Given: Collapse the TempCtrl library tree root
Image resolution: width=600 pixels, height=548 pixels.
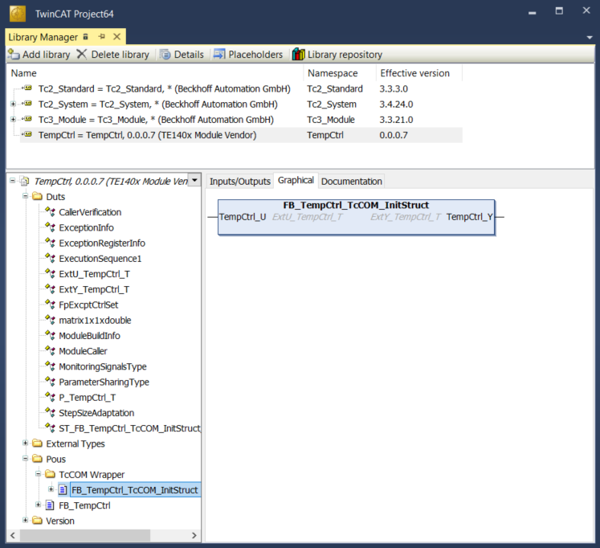Looking at the screenshot, I should (x=13, y=180).
